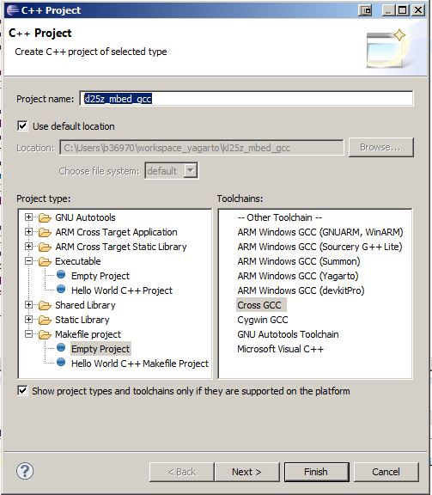Select the Cygwin GCC toolchain
This screenshot has width=432, height=495.
[x=263, y=320]
